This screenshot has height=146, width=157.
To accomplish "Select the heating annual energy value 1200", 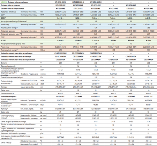I will [x=113, y=50].
